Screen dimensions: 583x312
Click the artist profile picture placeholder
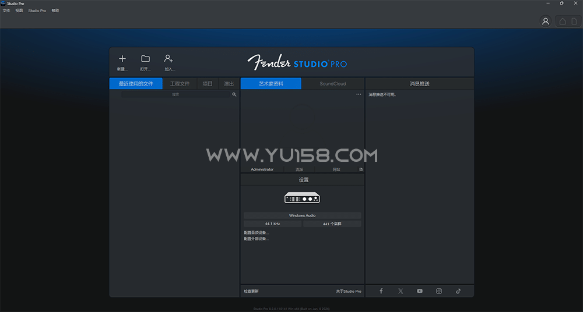coord(301,117)
